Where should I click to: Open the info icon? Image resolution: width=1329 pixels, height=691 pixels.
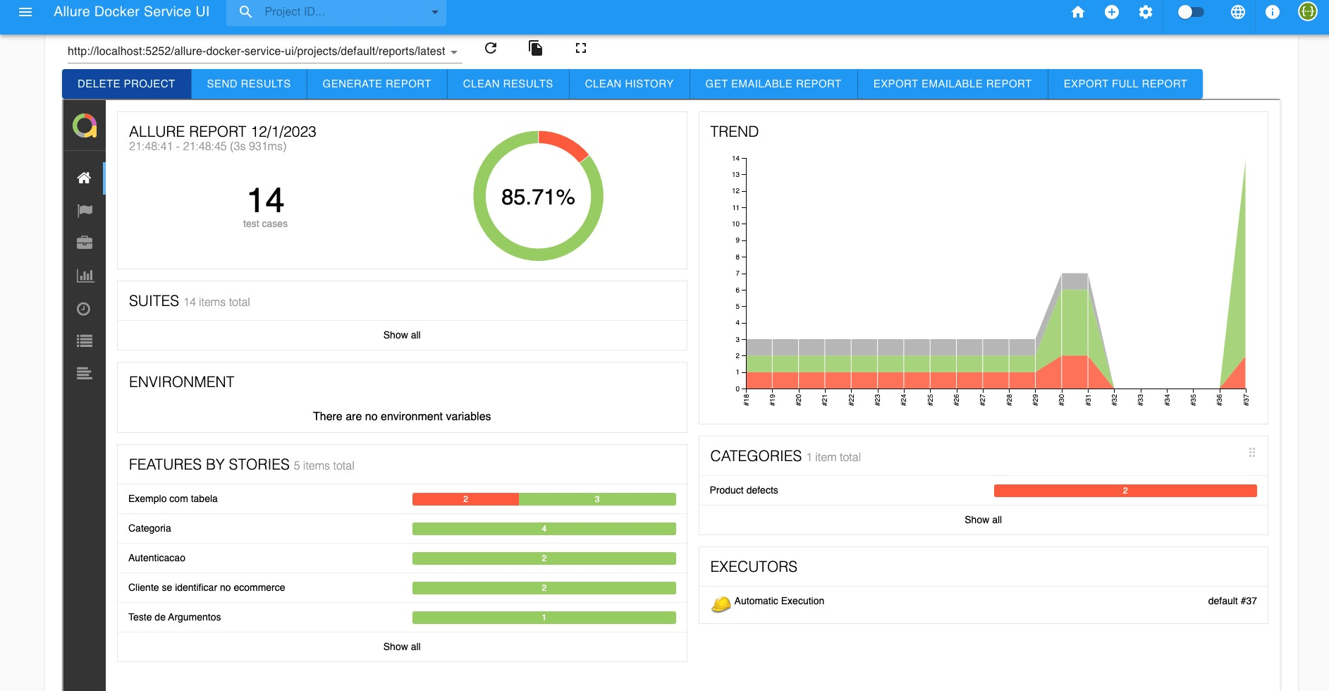[1273, 12]
